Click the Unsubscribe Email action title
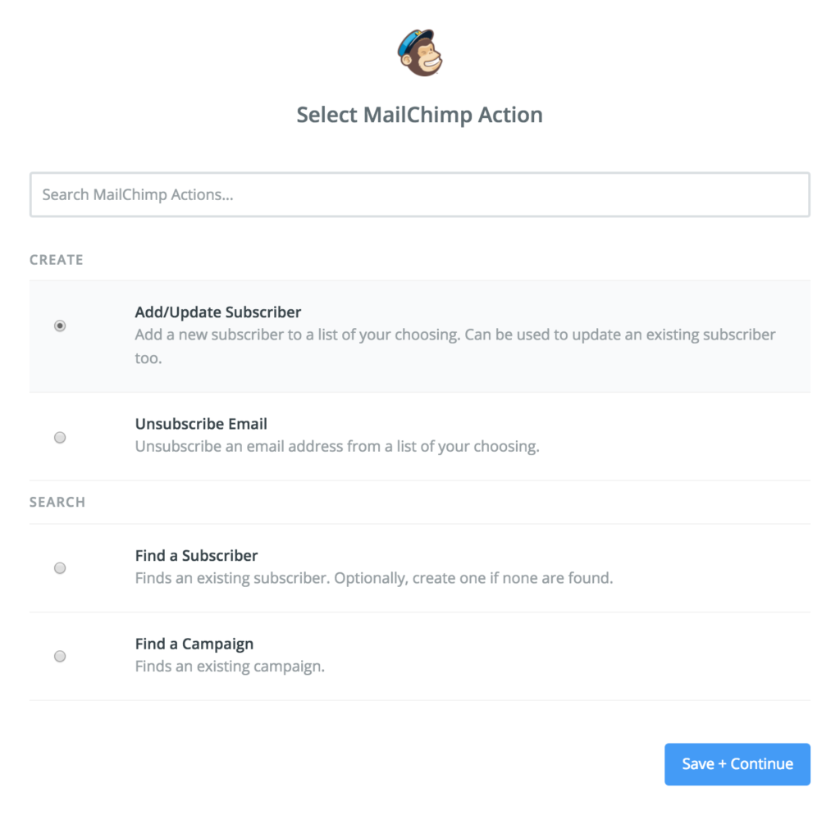Screen dimensions: 840x815 point(200,424)
